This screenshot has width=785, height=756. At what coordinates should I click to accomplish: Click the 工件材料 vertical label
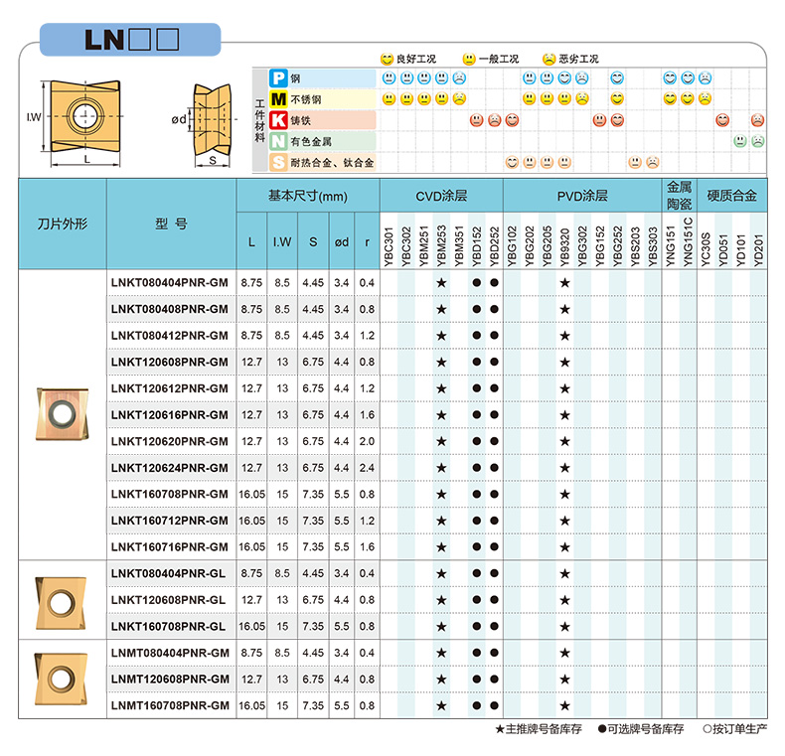pyautogui.click(x=259, y=120)
